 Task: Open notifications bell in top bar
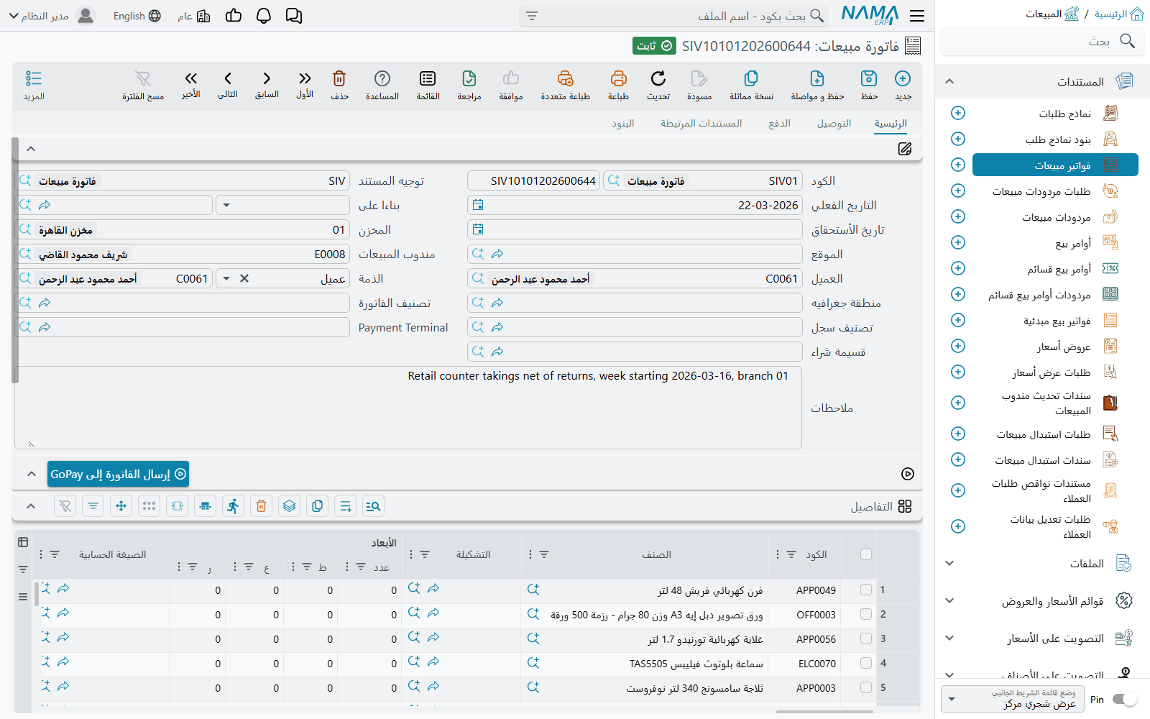264,16
